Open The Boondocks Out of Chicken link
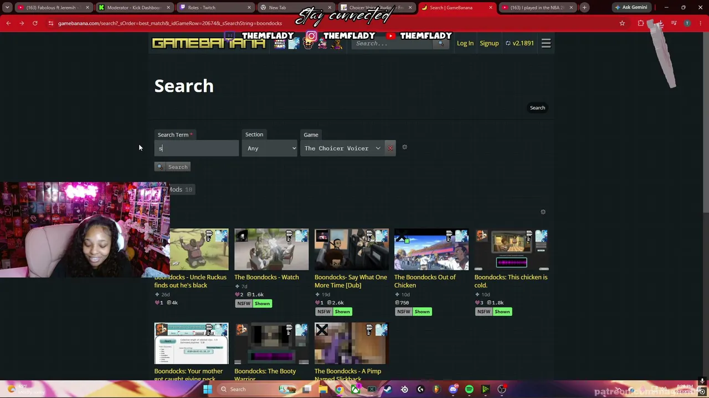The image size is (709, 398). click(425, 281)
